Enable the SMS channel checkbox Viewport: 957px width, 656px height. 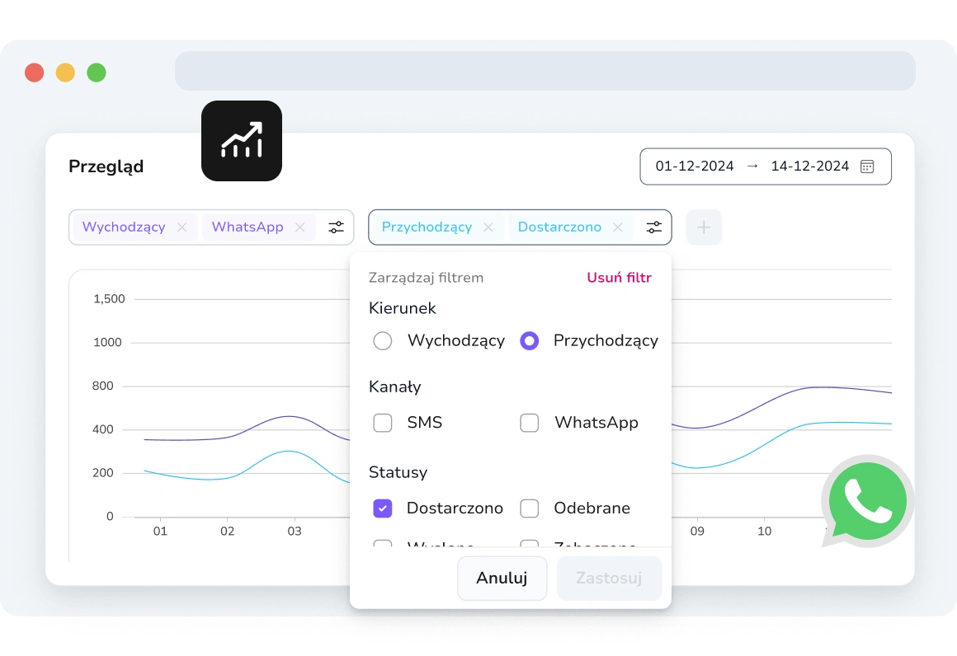point(383,423)
